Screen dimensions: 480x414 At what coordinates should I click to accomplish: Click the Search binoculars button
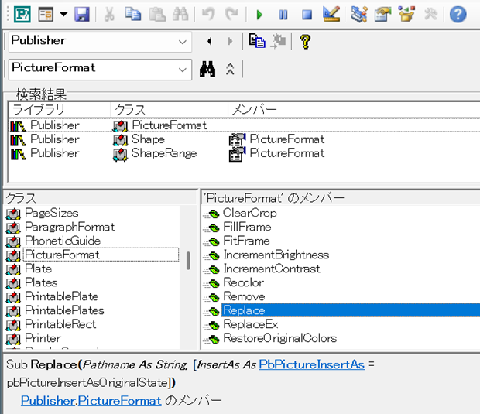(207, 69)
